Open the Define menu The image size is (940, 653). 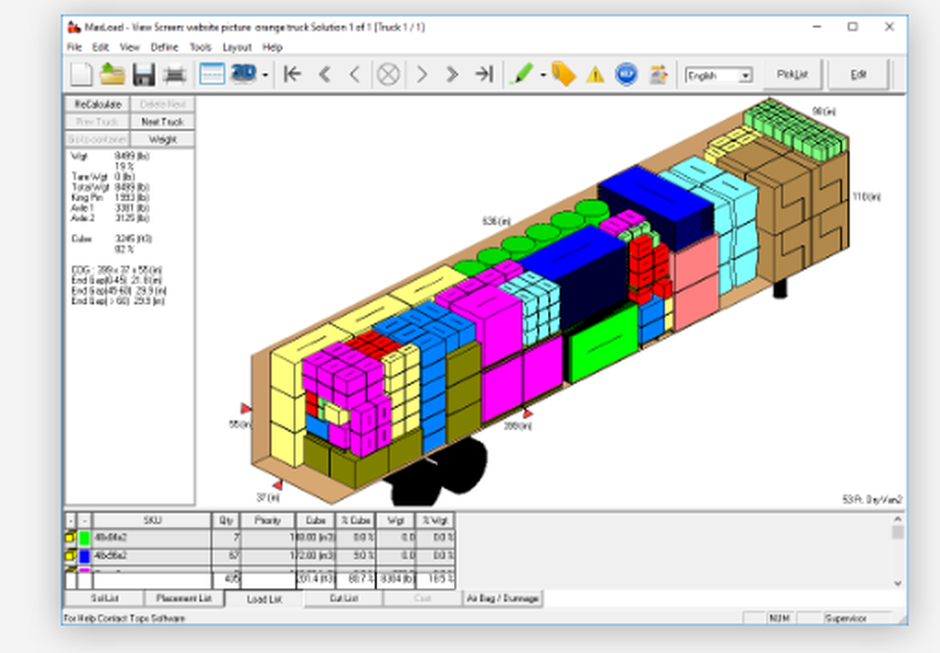164,47
